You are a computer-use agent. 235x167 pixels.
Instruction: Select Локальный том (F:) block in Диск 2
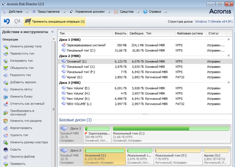tap(178, 156)
